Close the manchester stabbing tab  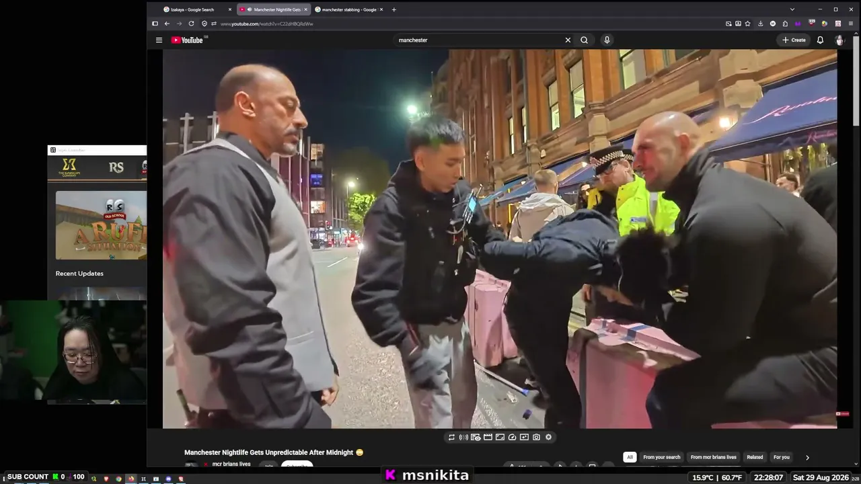pos(381,9)
